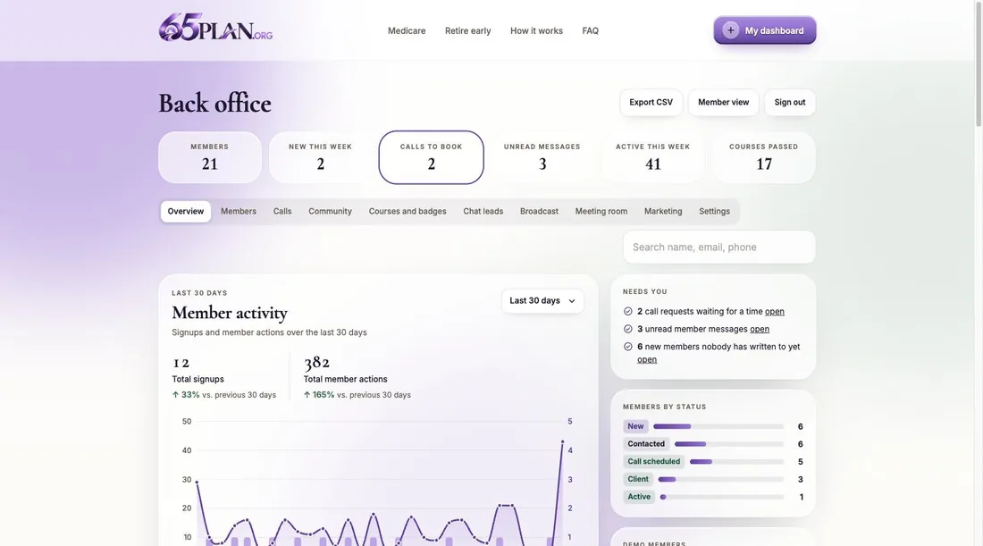
Task: Click the 33% vs. previous 30 days text
Action: point(223,395)
